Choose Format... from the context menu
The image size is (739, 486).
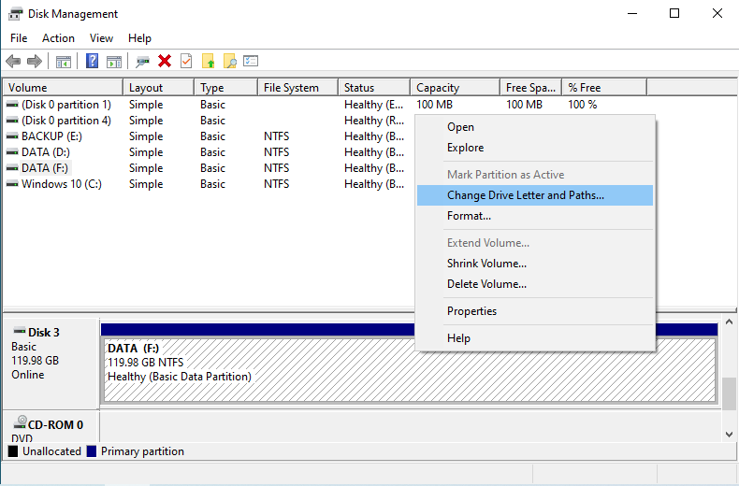coord(535,216)
